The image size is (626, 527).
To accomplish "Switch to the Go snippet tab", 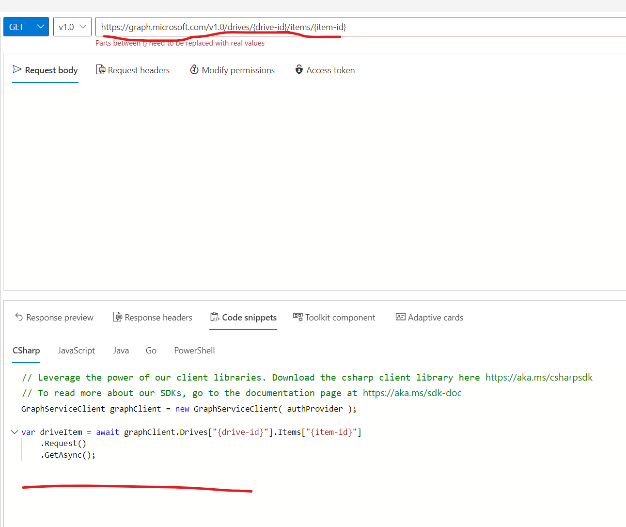I will tap(151, 350).
